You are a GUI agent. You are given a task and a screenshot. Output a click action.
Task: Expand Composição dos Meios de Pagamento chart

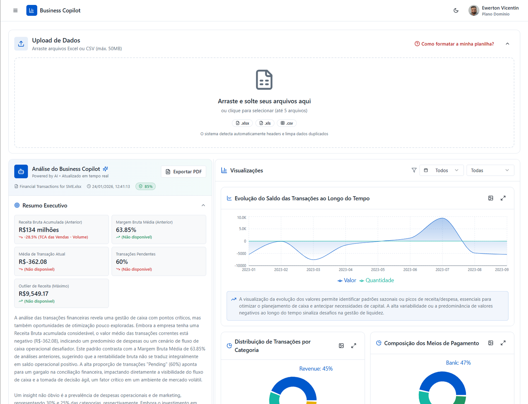click(503, 343)
